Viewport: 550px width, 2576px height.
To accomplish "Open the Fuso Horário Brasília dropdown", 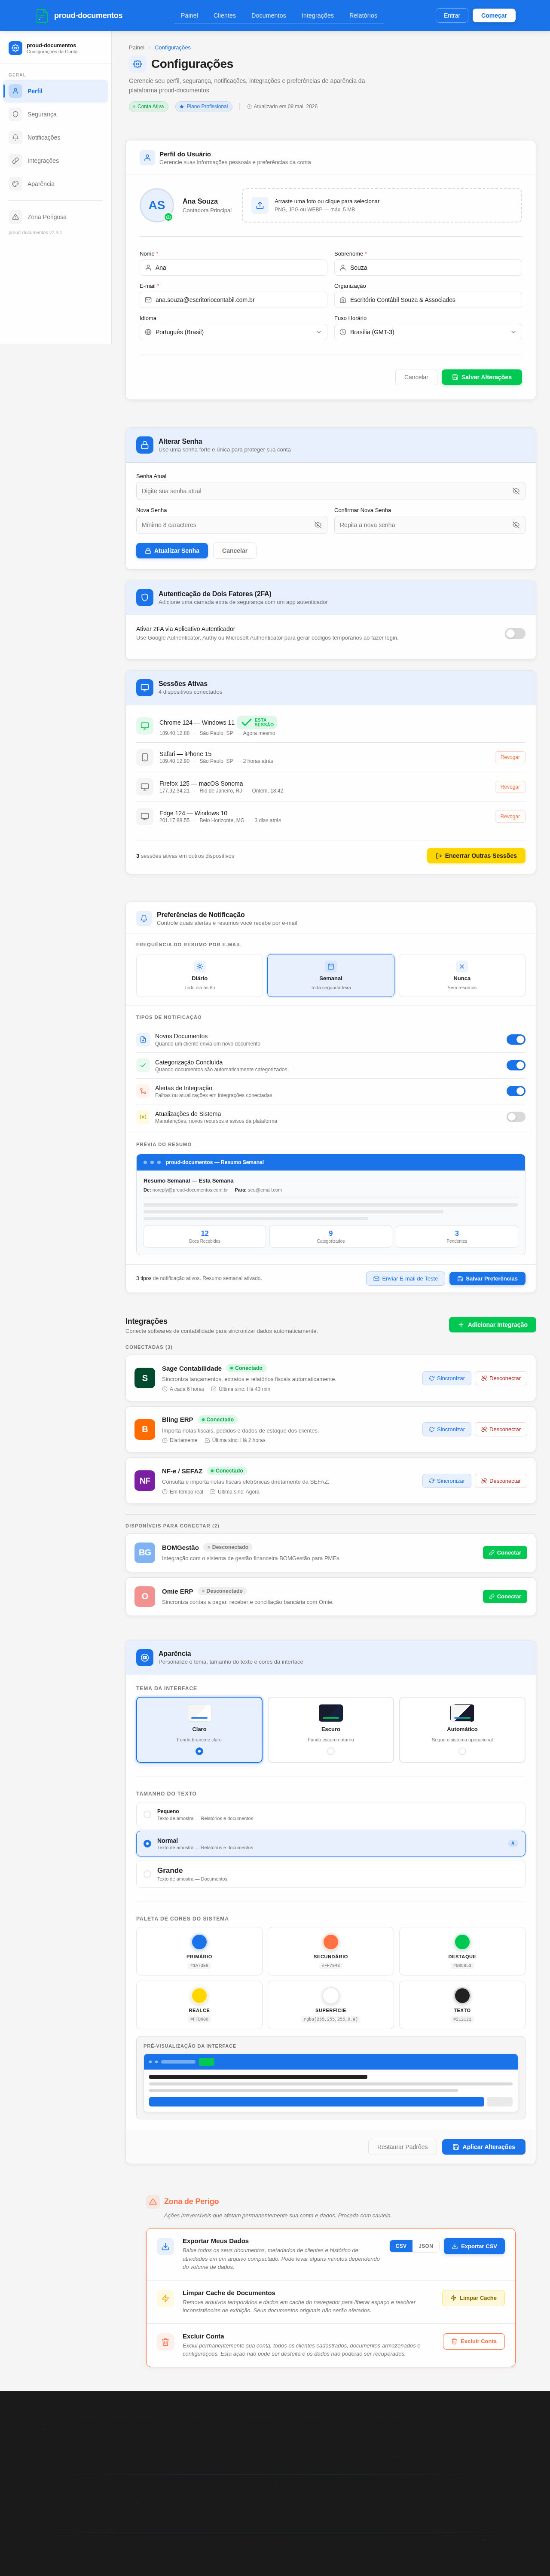I will pos(428,332).
